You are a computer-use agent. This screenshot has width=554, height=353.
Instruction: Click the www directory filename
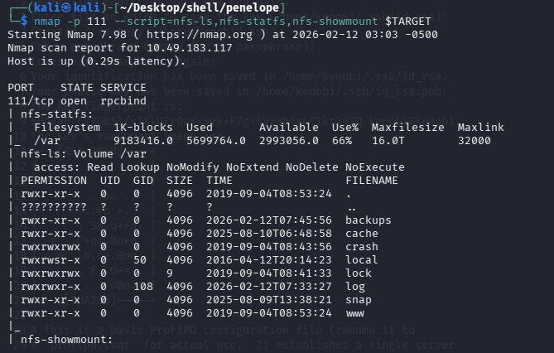point(355,312)
